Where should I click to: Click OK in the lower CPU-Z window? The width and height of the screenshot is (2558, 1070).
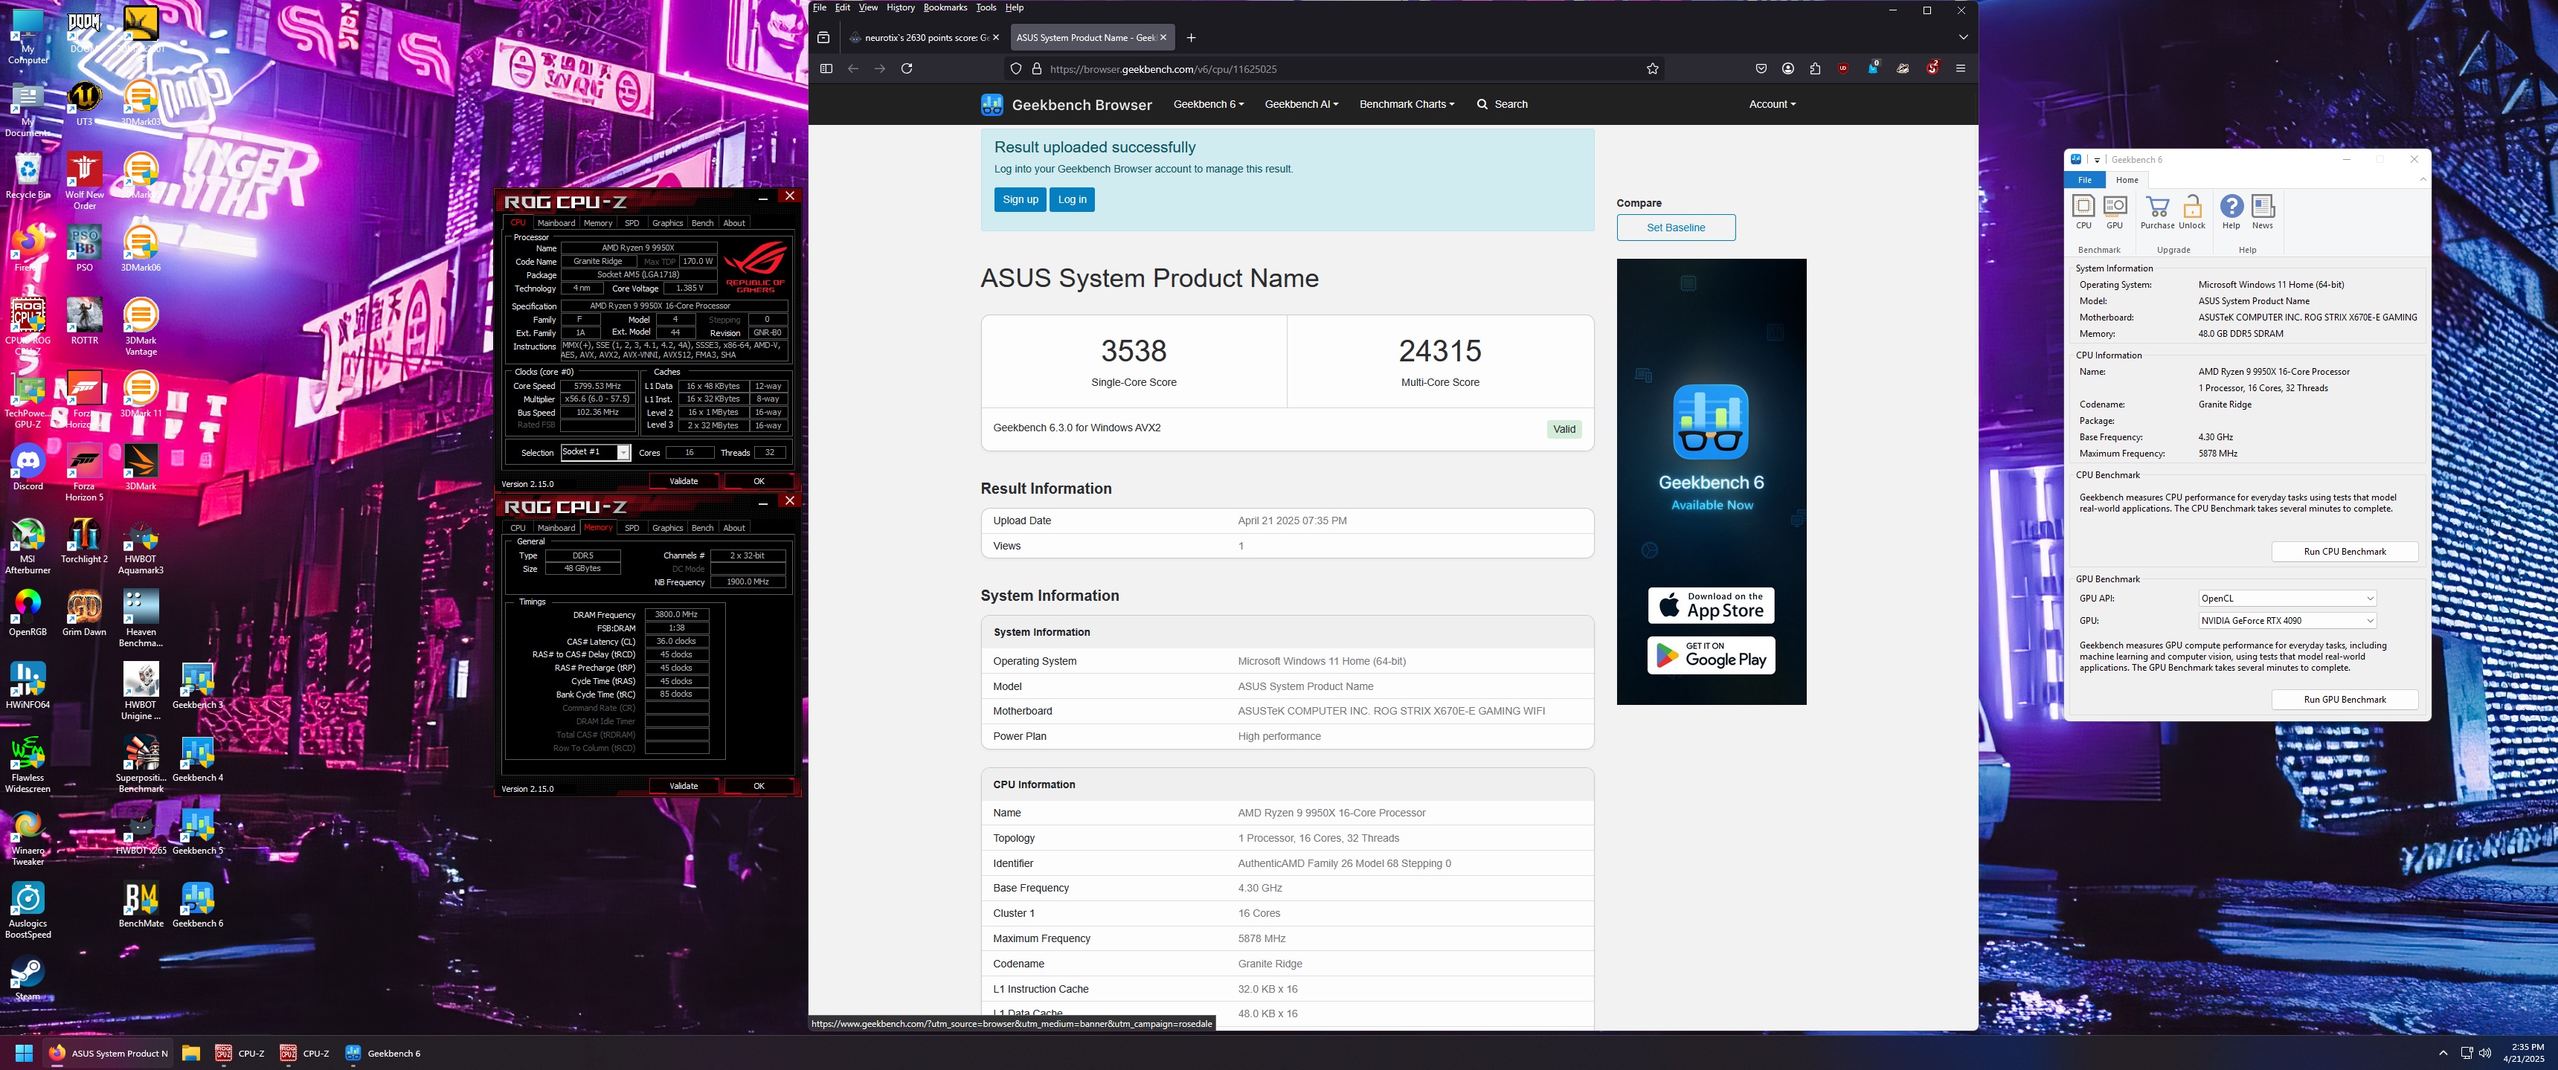point(759,786)
